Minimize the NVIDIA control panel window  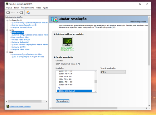tap(134, 4)
